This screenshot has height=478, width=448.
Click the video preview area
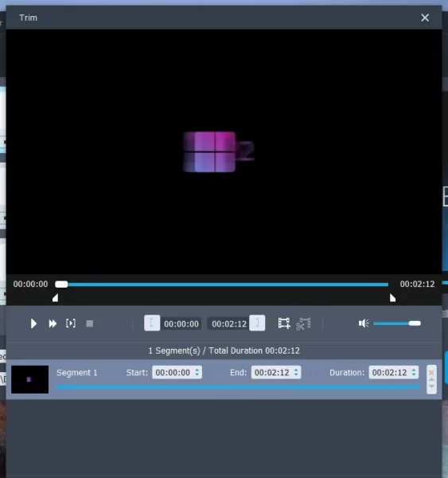[224, 152]
